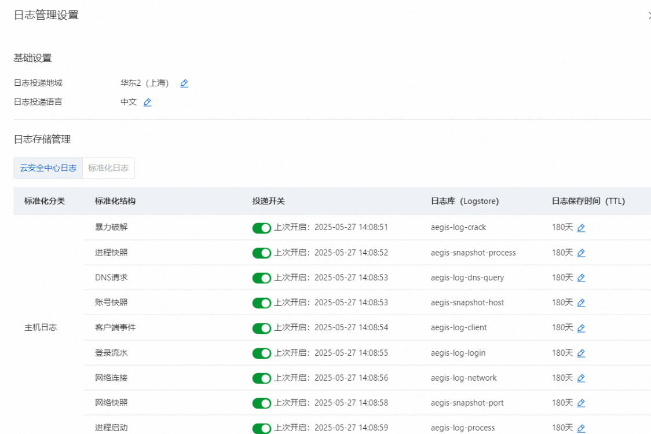
Task: Click the aegis-log-network logstore name
Action: pos(464,378)
